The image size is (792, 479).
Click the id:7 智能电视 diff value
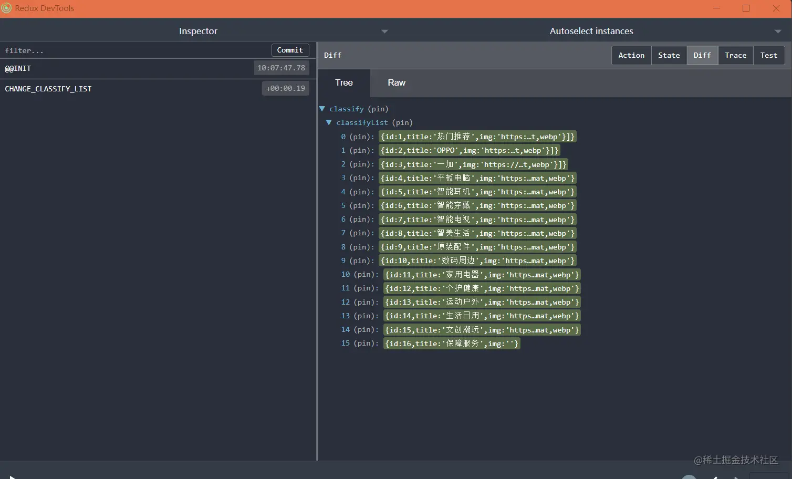point(478,220)
